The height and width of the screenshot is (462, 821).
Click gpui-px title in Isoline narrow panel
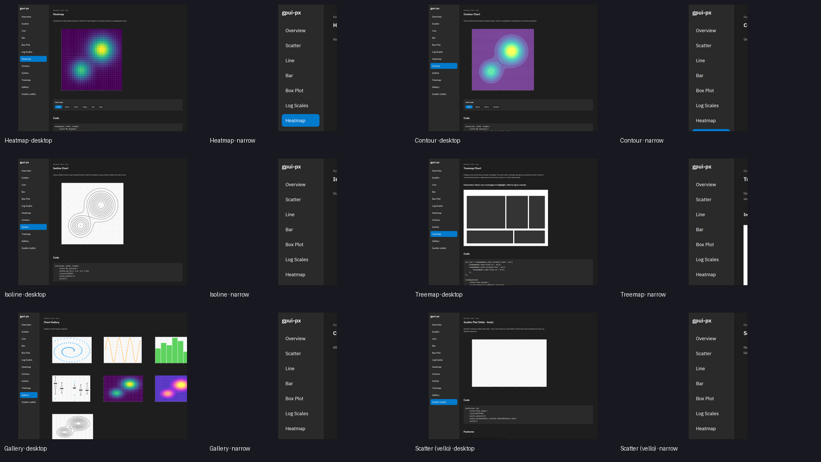coord(291,167)
